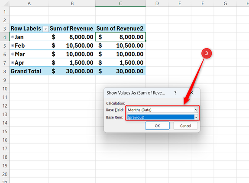Cancel the Show Values As dialog
249x183 pixels.
[x=185, y=126]
